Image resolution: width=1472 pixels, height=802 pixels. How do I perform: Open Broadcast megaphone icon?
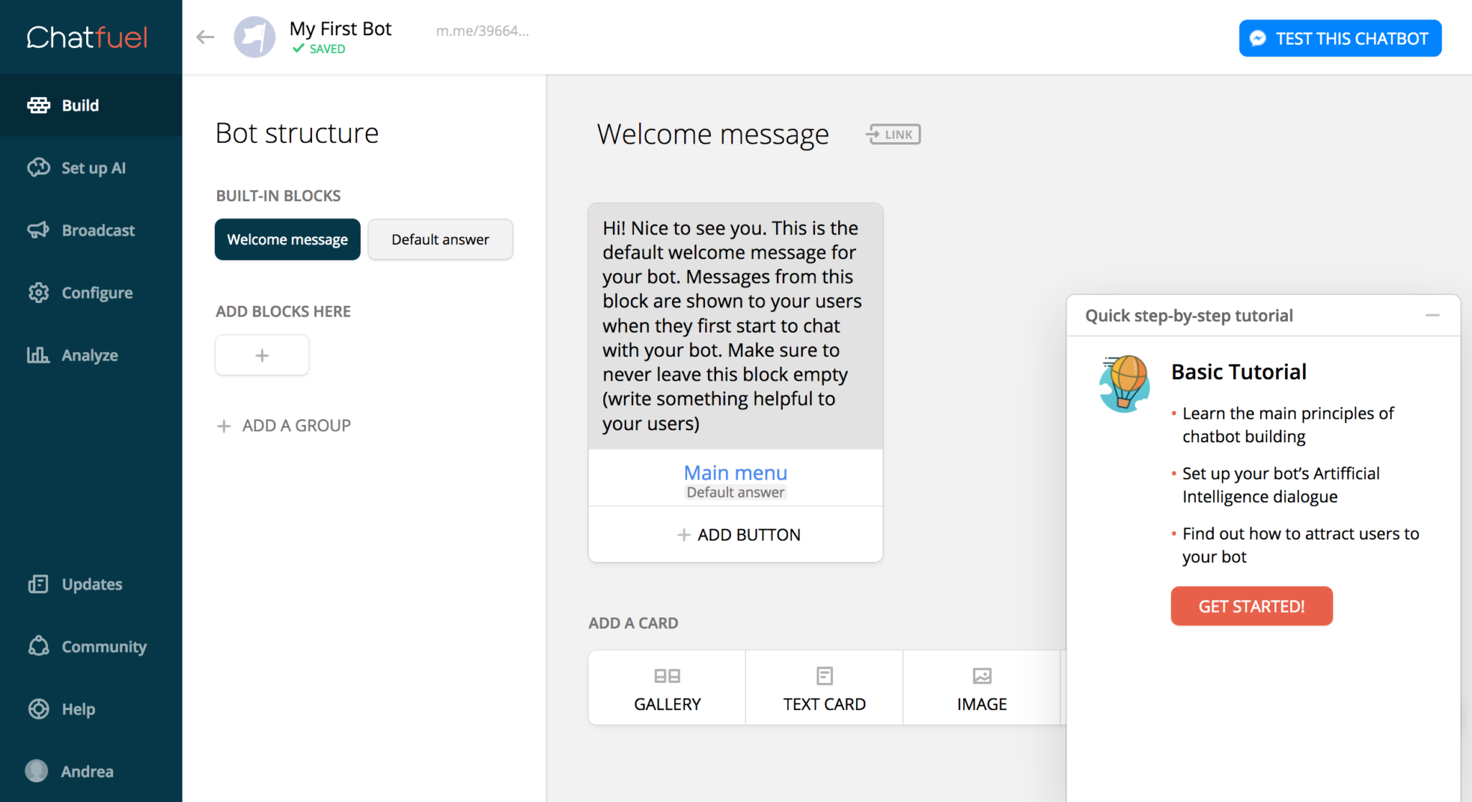coord(39,230)
